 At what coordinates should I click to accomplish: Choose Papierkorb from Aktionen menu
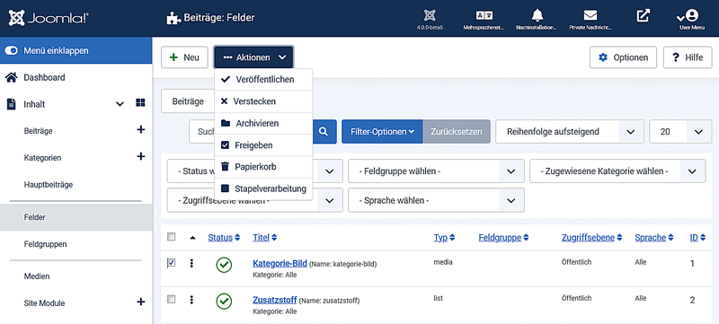pos(263,167)
